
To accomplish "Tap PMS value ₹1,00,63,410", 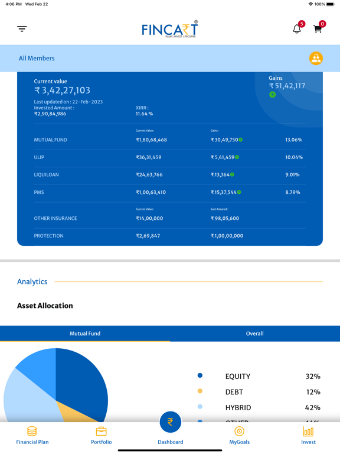I will click(151, 192).
